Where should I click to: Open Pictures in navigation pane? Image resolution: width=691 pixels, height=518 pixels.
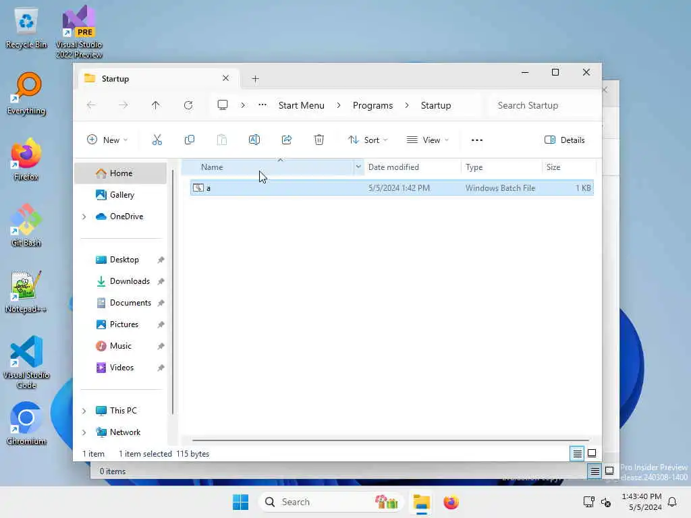(x=124, y=324)
